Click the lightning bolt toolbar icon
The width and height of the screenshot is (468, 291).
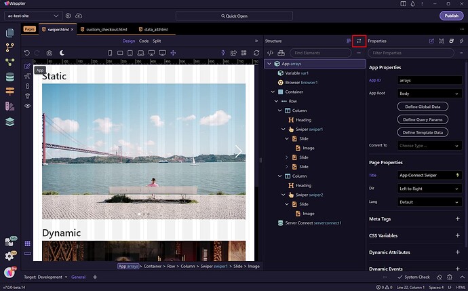[x=223, y=53]
